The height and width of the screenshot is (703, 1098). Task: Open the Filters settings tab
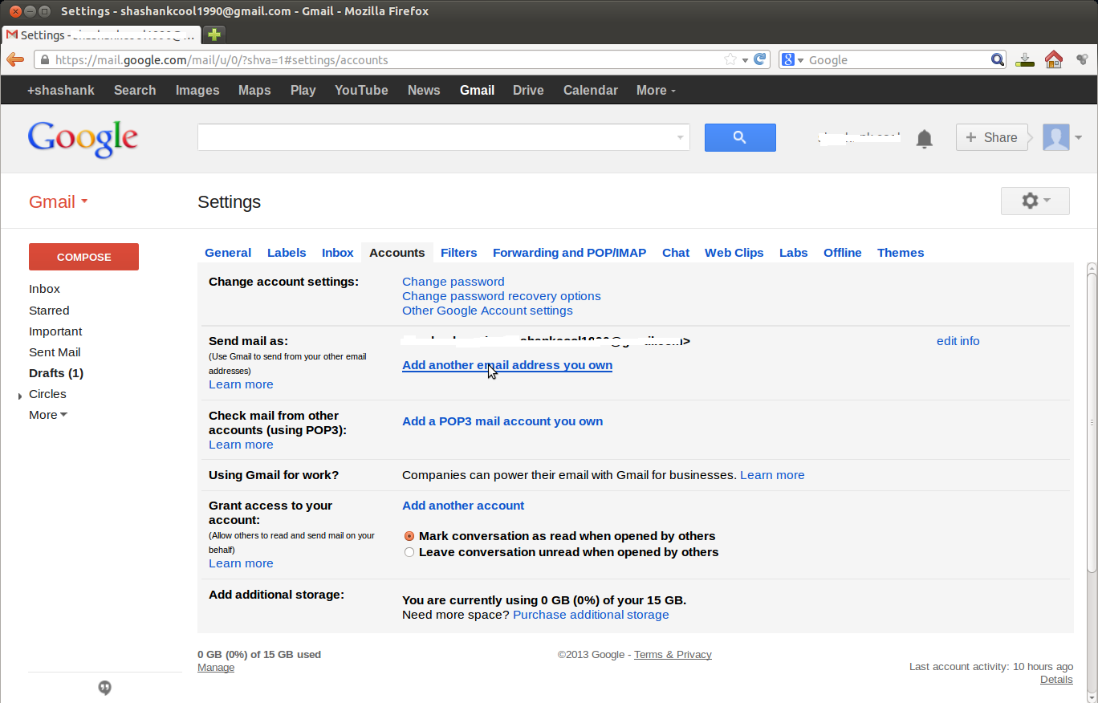(459, 253)
